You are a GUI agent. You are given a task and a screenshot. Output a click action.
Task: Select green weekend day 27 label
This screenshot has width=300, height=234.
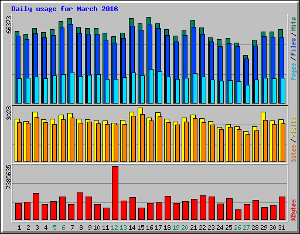tap(246, 228)
